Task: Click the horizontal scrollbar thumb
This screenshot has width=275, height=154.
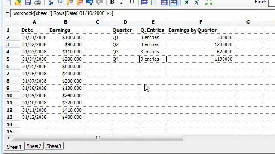Action: coord(98,138)
